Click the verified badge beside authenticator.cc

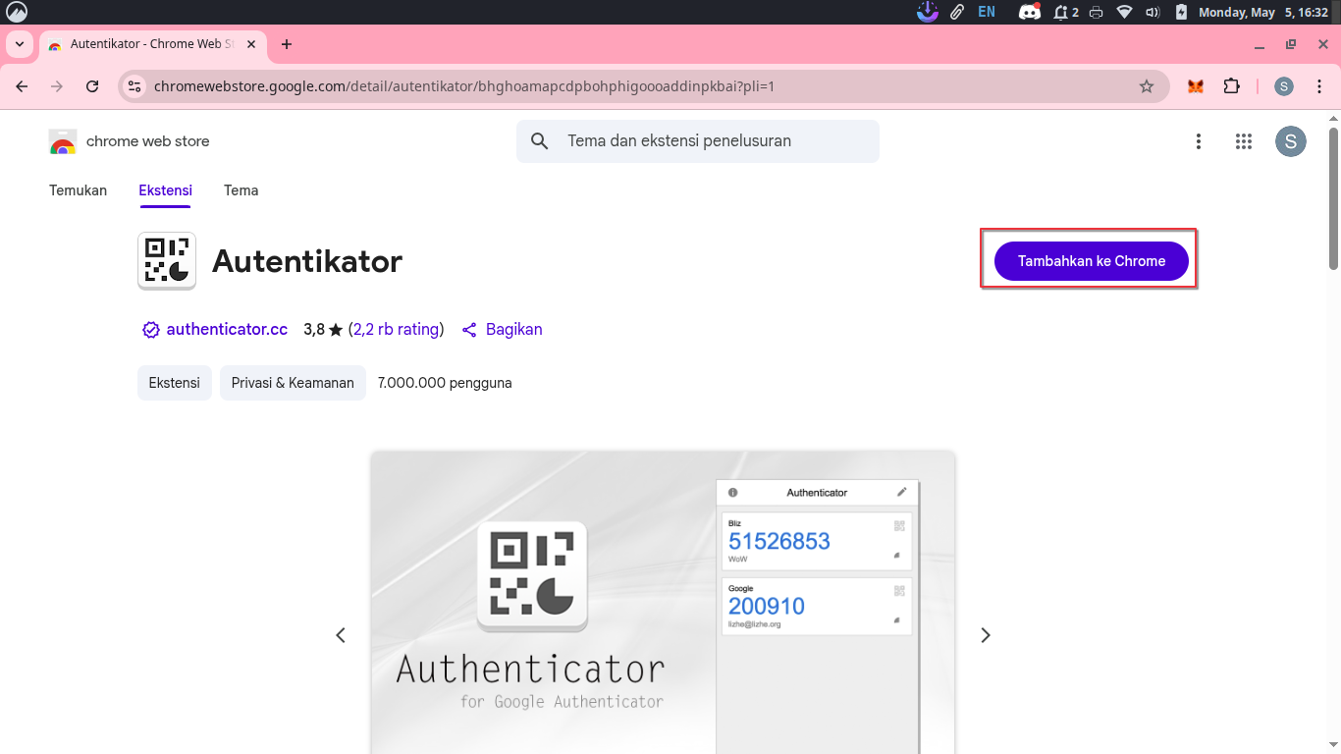pos(151,330)
